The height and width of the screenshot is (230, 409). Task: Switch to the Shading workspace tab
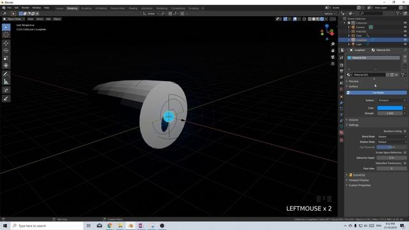click(x=133, y=8)
